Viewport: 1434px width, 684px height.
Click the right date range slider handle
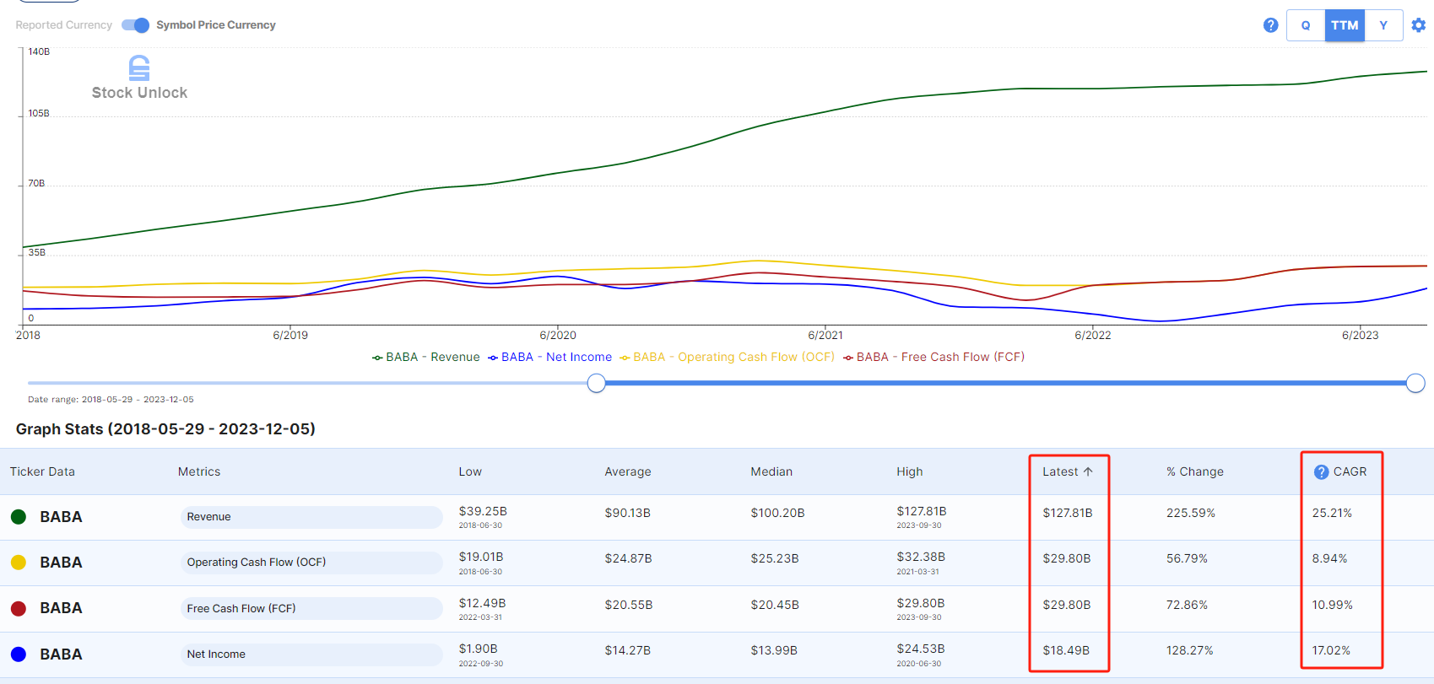click(1415, 383)
